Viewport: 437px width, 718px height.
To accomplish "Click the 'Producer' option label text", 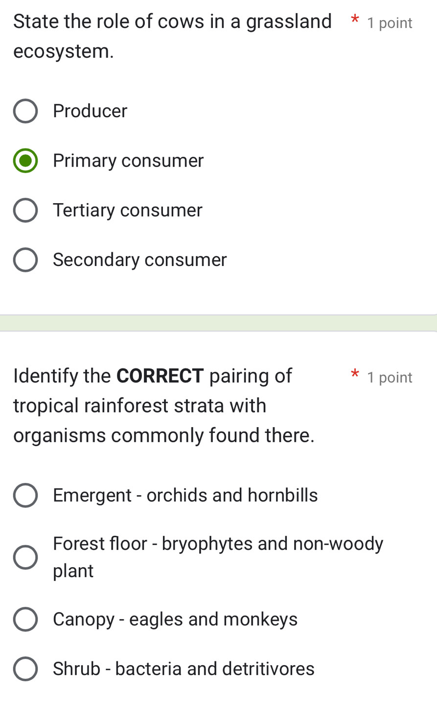I will coord(90,111).
